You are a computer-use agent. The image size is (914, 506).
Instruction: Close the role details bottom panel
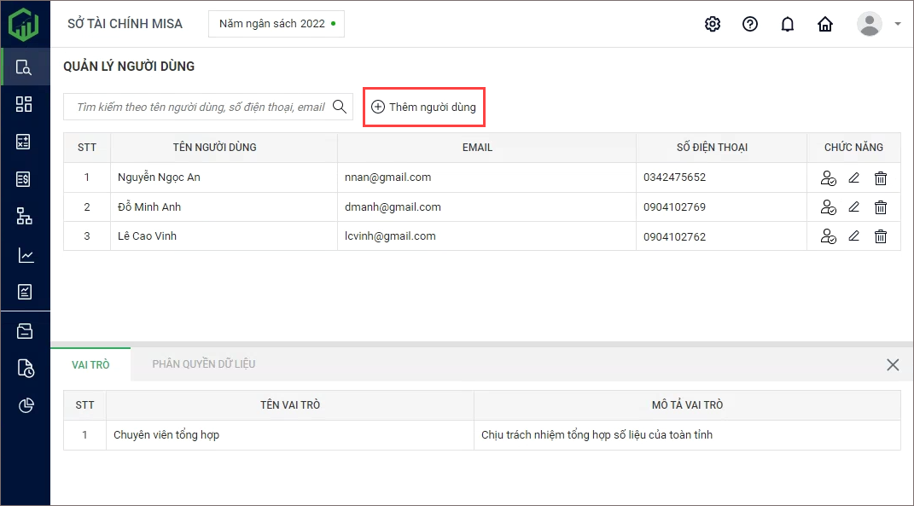893,365
